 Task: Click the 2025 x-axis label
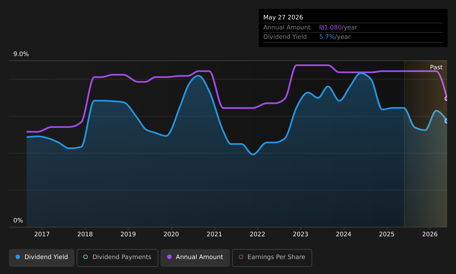387,234
